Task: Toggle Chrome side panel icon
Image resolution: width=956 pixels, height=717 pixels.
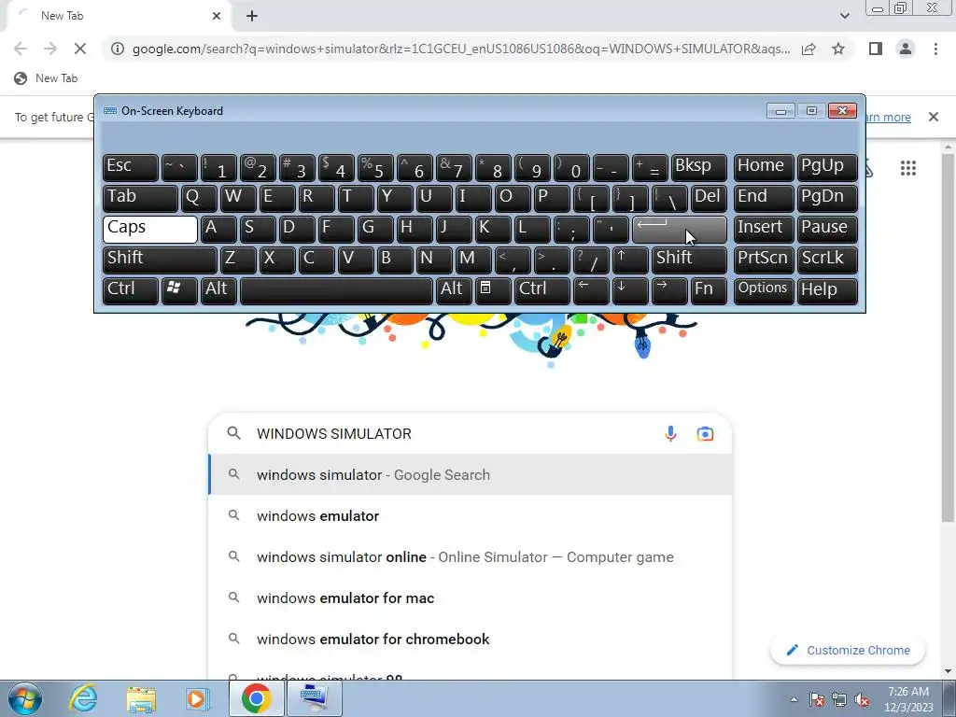Action: [876, 49]
